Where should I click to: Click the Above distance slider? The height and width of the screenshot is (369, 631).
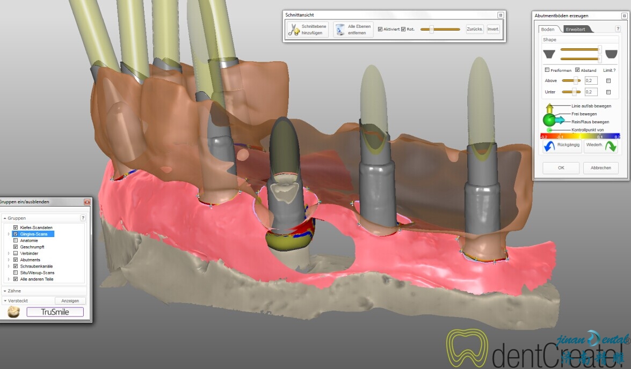[x=571, y=81]
